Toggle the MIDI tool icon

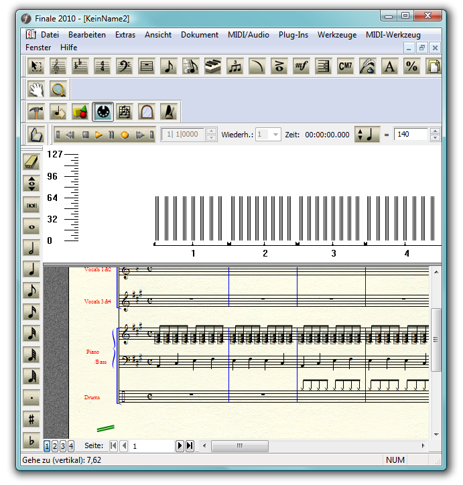click(103, 112)
